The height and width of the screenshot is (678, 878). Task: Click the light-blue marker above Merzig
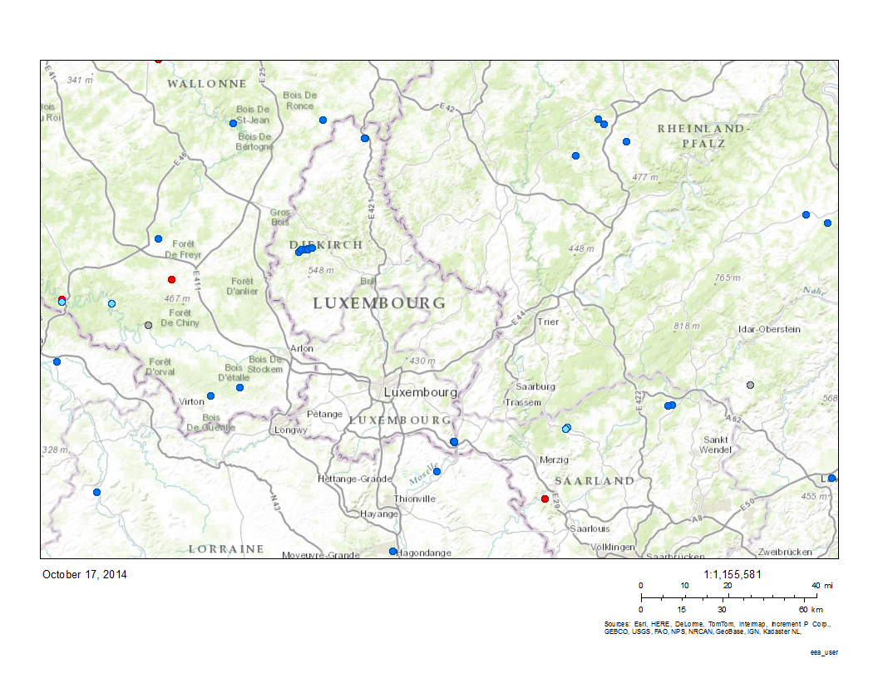566,429
